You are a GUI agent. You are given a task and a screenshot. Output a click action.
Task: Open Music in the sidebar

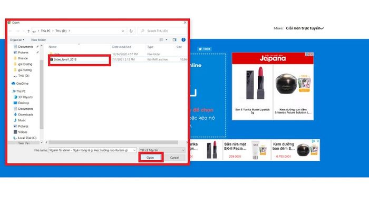(x=22, y=120)
